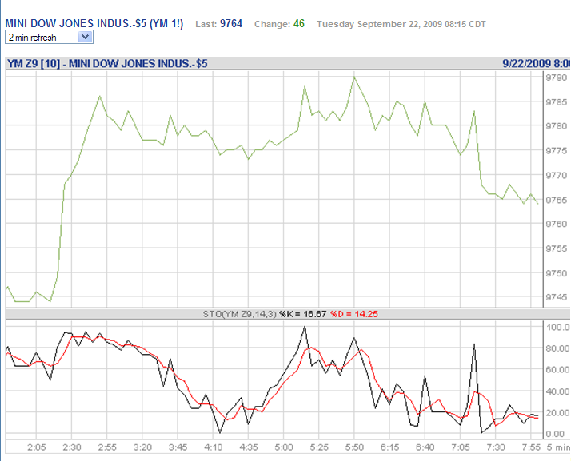The height and width of the screenshot is (461, 571).
Task: Click chart header YM Z9 [10] label
Action: 34,64
